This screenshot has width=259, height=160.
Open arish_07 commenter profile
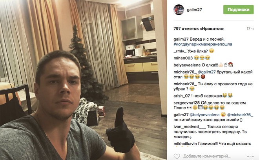[182, 96]
